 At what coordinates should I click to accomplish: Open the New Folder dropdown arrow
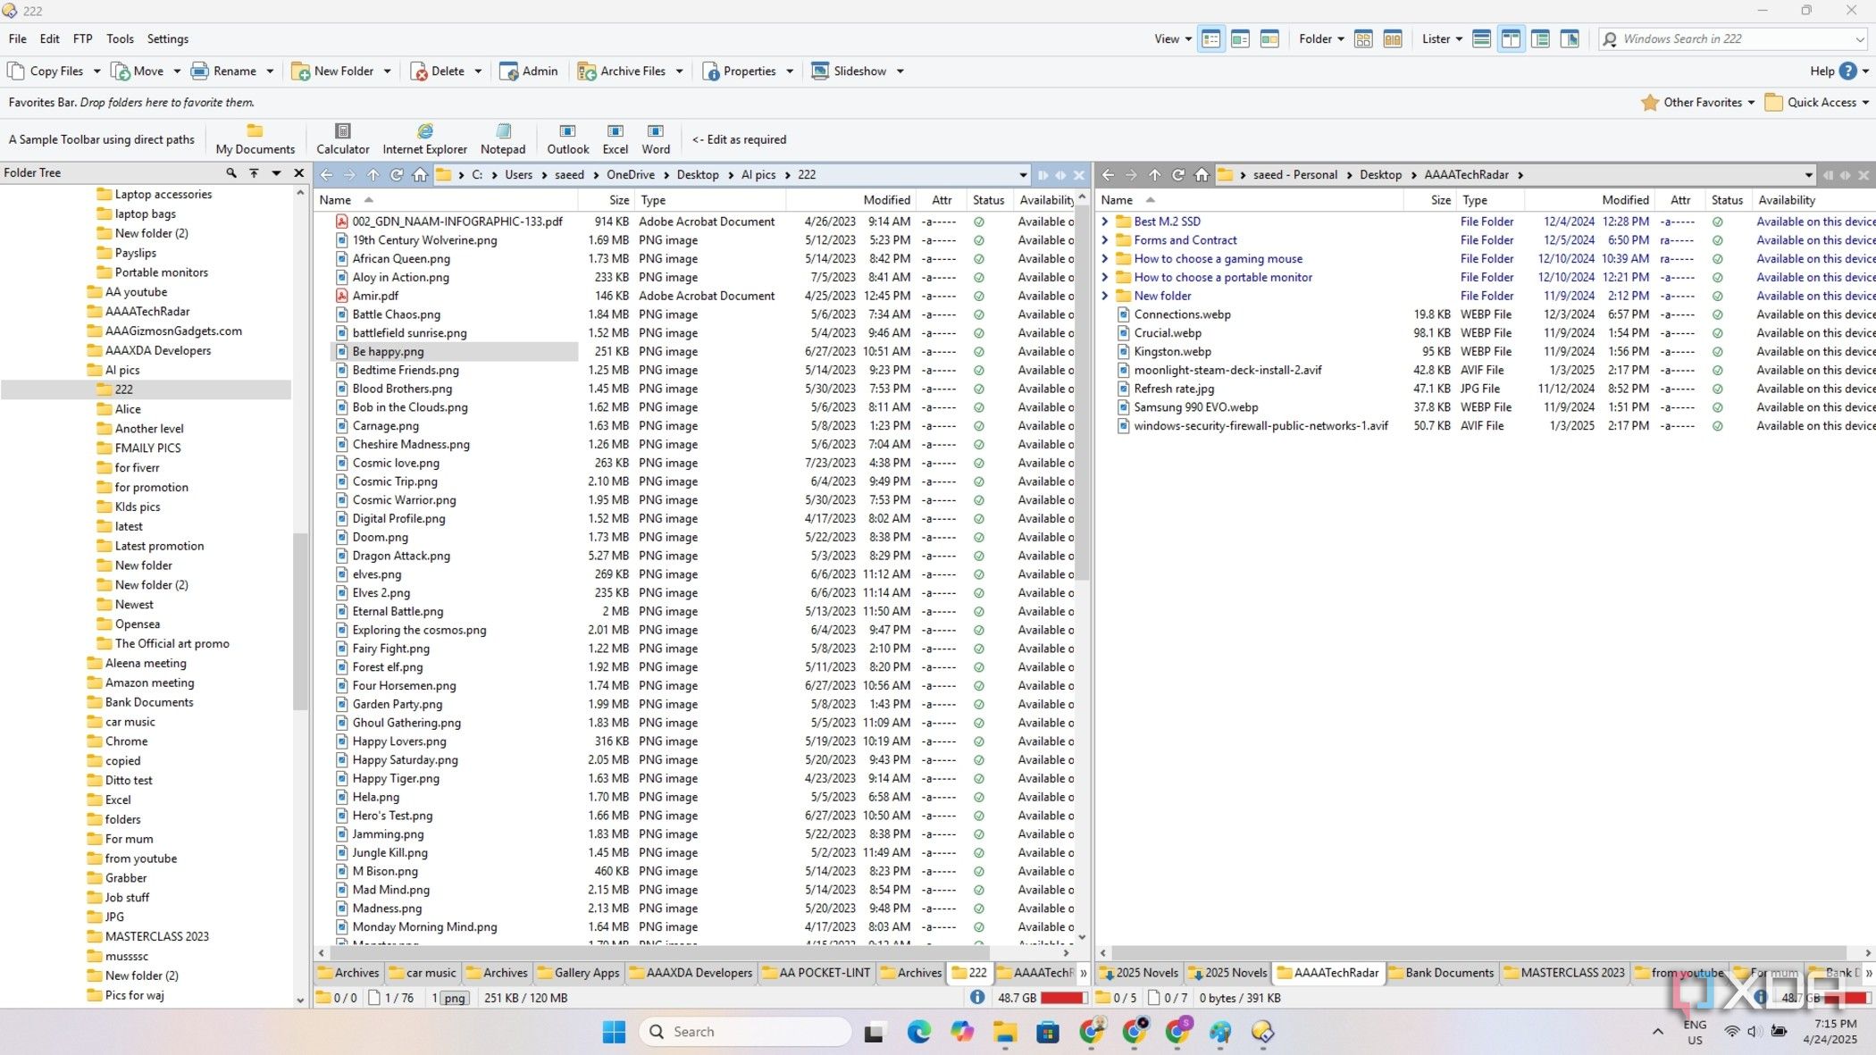click(387, 71)
